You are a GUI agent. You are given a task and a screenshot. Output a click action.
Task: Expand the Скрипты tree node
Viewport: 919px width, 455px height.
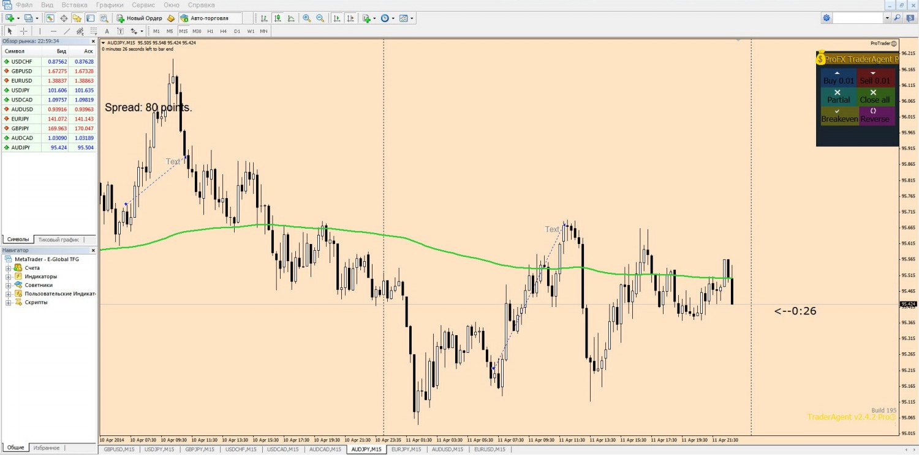click(9, 302)
